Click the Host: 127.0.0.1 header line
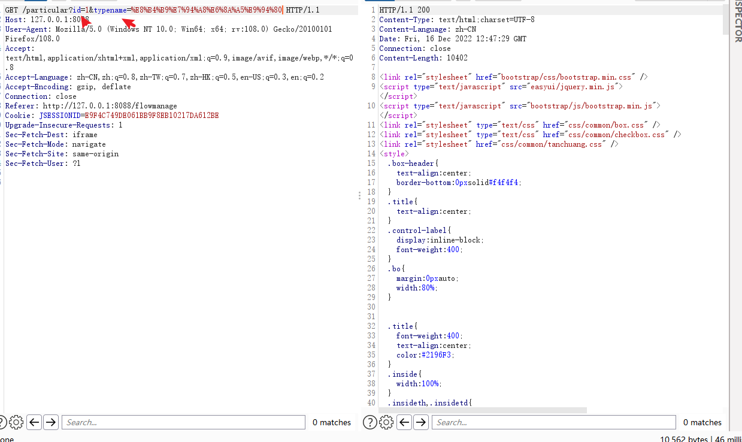The width and height of the screenshot is (742, 442). click(x=47, y=20)
